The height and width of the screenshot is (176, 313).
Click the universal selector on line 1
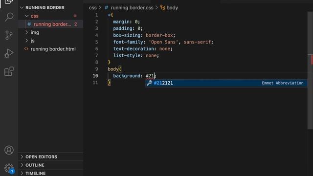[109, 15]
